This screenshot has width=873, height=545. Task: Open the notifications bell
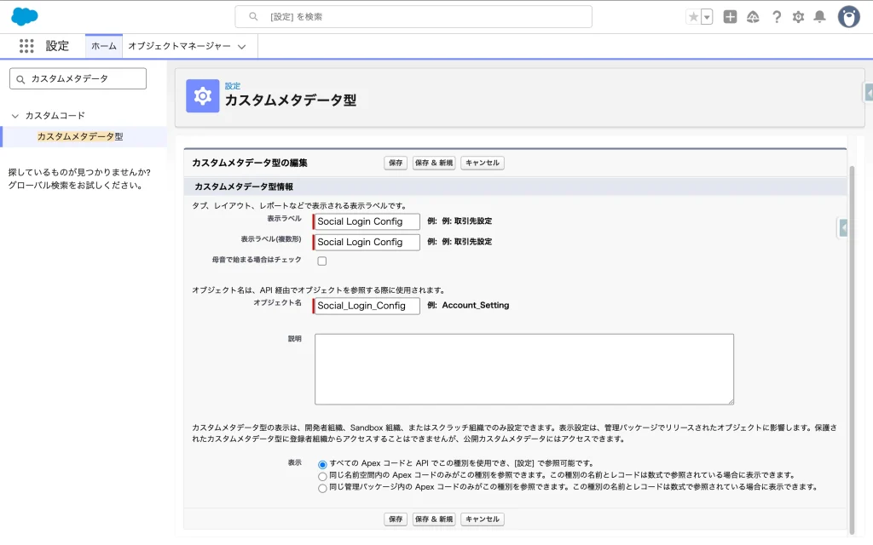click(x=819, y=17)
